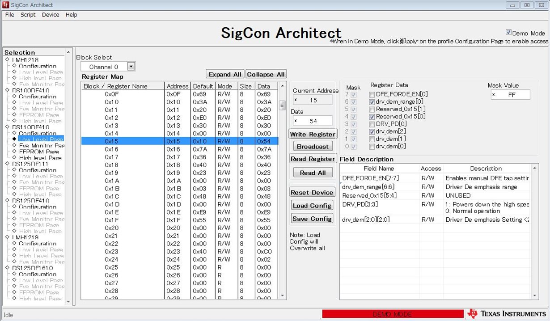550x321 pixels.
Task: Toggle the Mask bit 0 checkbox
Action: tap(354, 146)
